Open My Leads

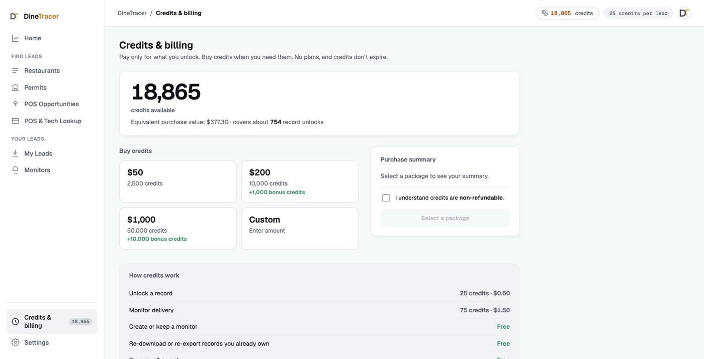[x=52, y=153]
